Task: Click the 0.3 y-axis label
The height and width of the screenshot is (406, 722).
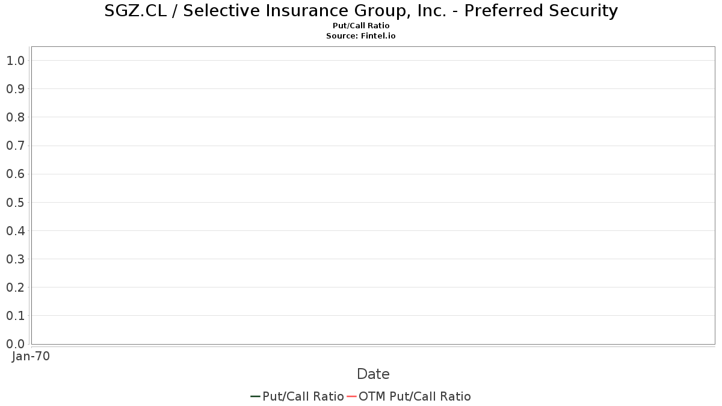Action: point(16,259)
